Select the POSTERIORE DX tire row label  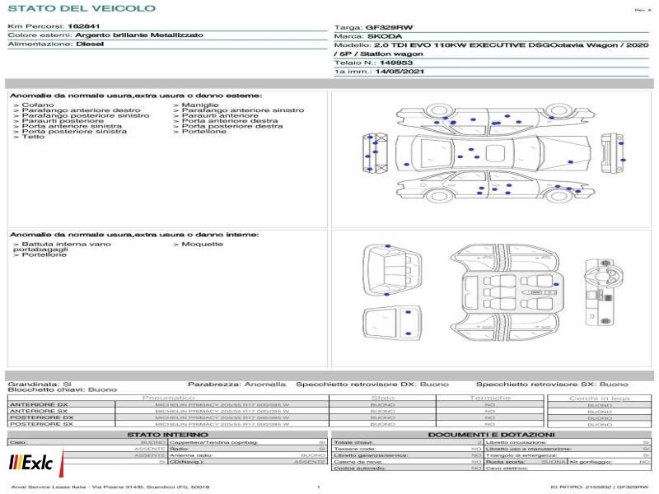pyautogui.click(x=41, y=417)
